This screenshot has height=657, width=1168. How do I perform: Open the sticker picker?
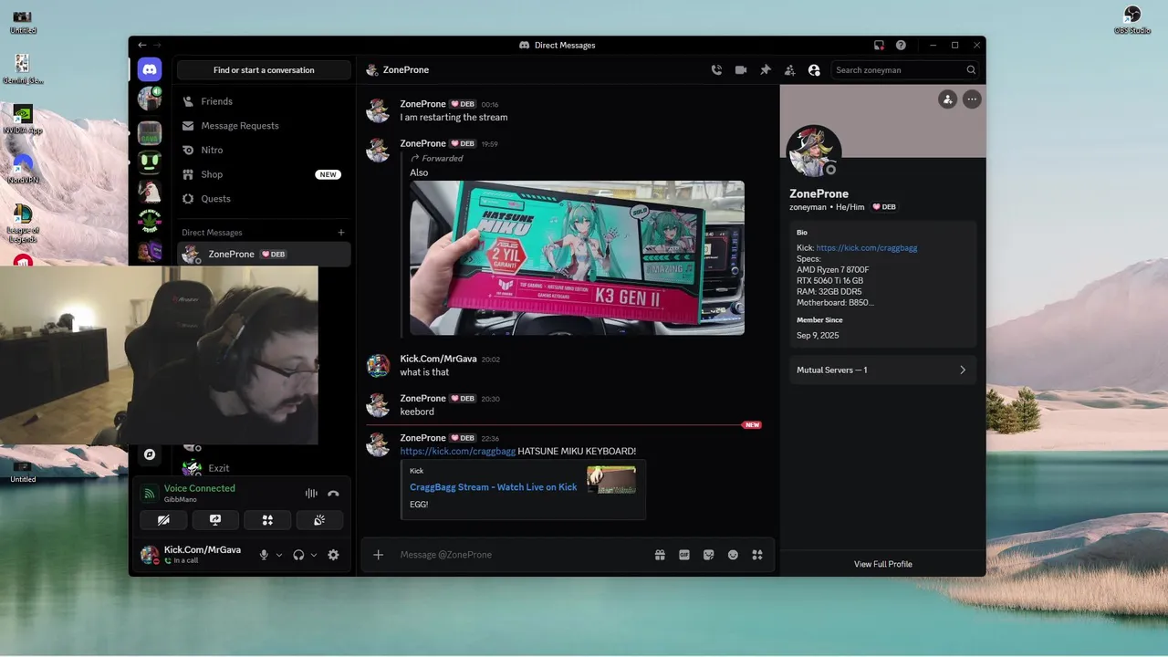(x=708, y=555)
